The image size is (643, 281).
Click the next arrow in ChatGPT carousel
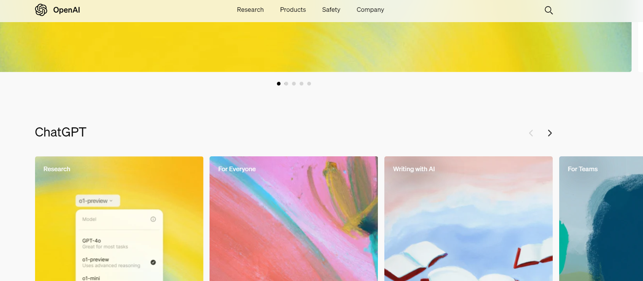coord(550,133)
